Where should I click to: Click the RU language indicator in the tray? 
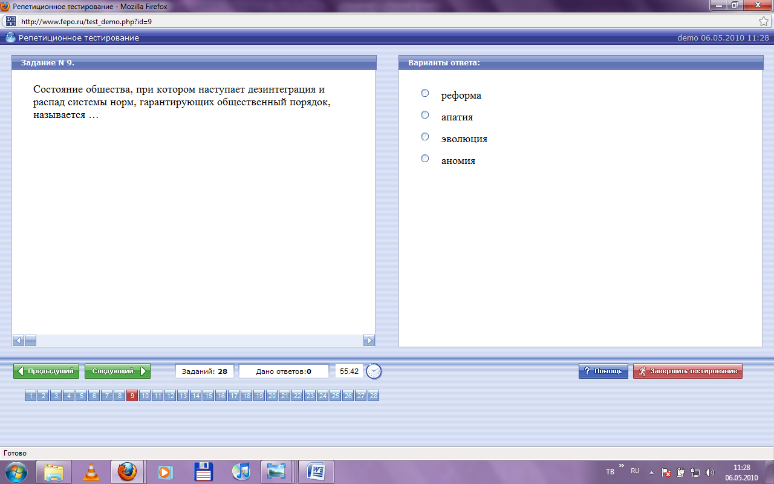click(635, 471)
